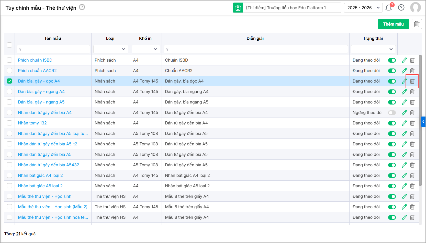Click the school home icon
This screenshot has width=426, height=243.
(x=238, y=8)
